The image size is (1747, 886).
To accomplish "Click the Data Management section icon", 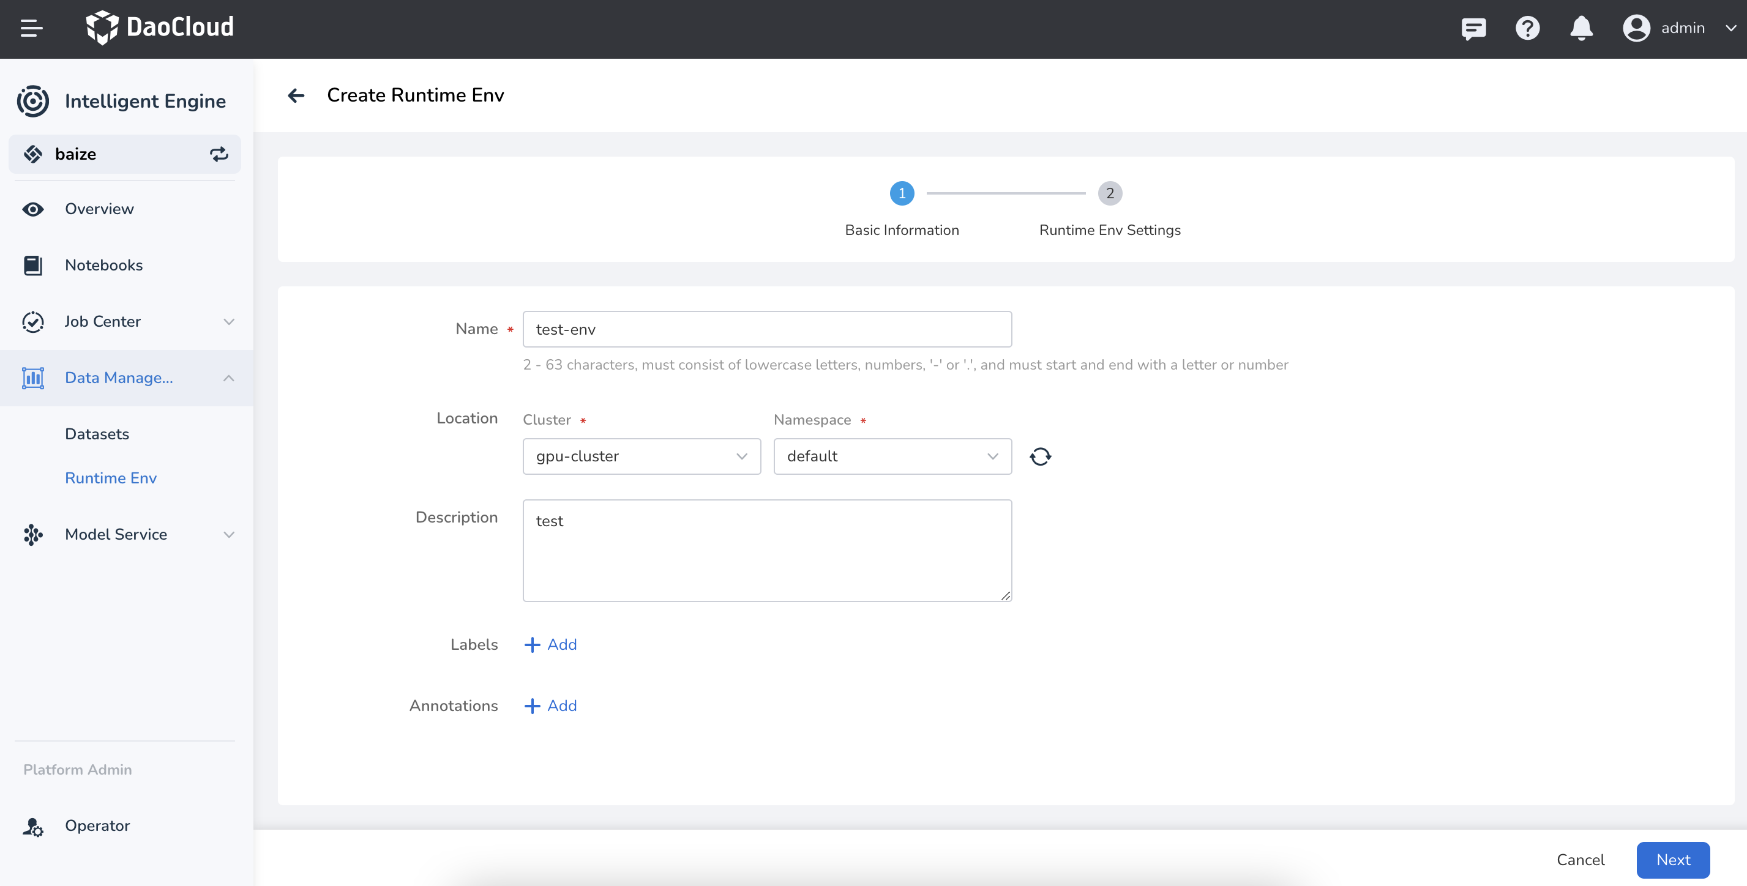I will (x=33, y=376).
